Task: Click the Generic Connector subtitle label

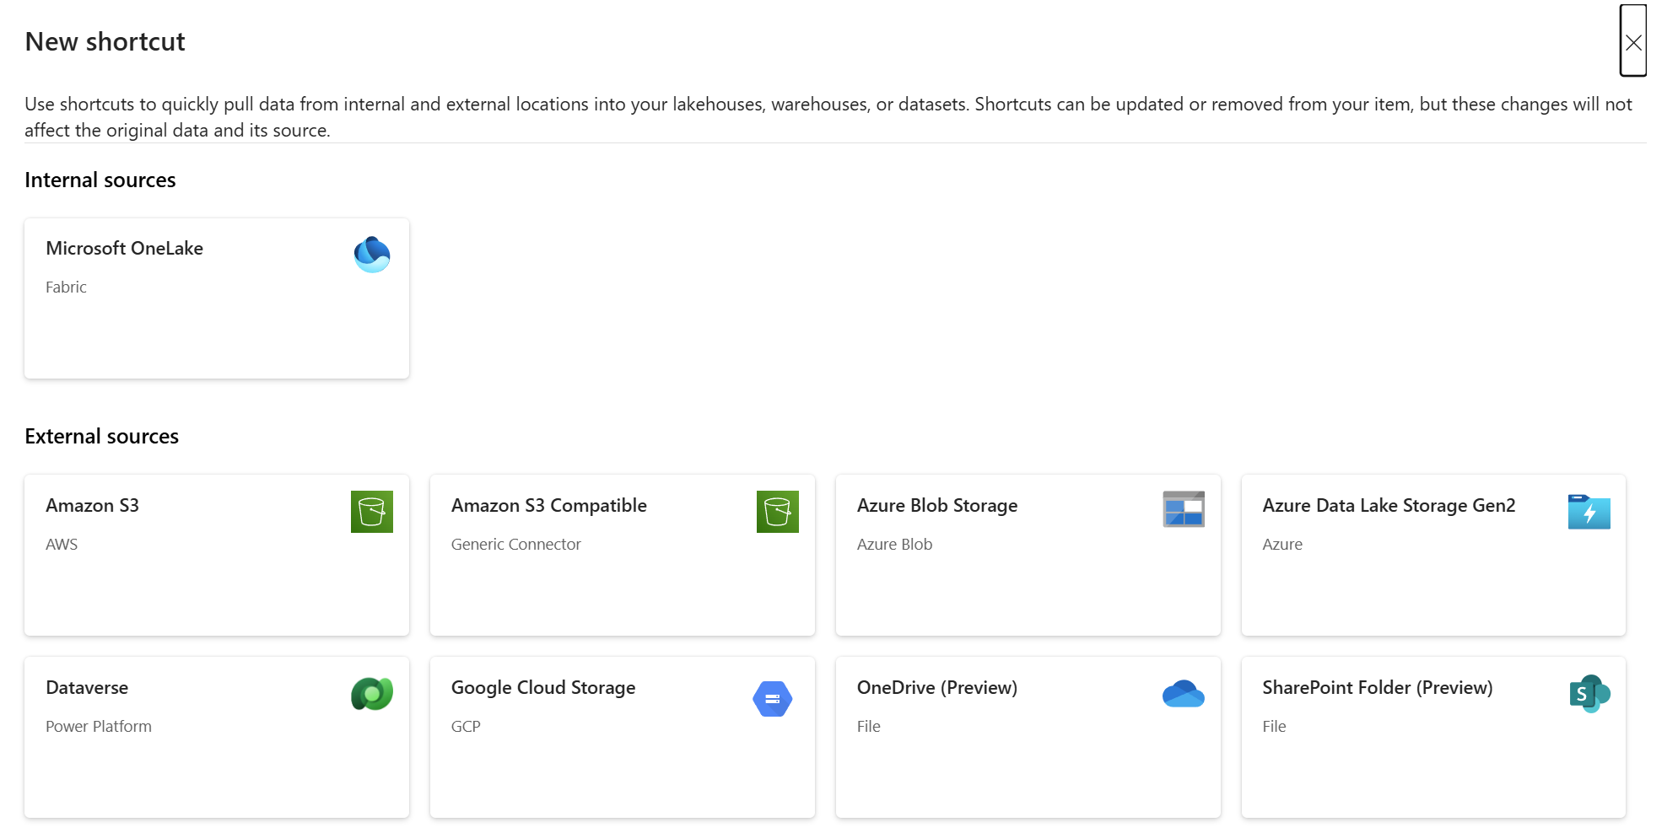Action: coord(515,544)
